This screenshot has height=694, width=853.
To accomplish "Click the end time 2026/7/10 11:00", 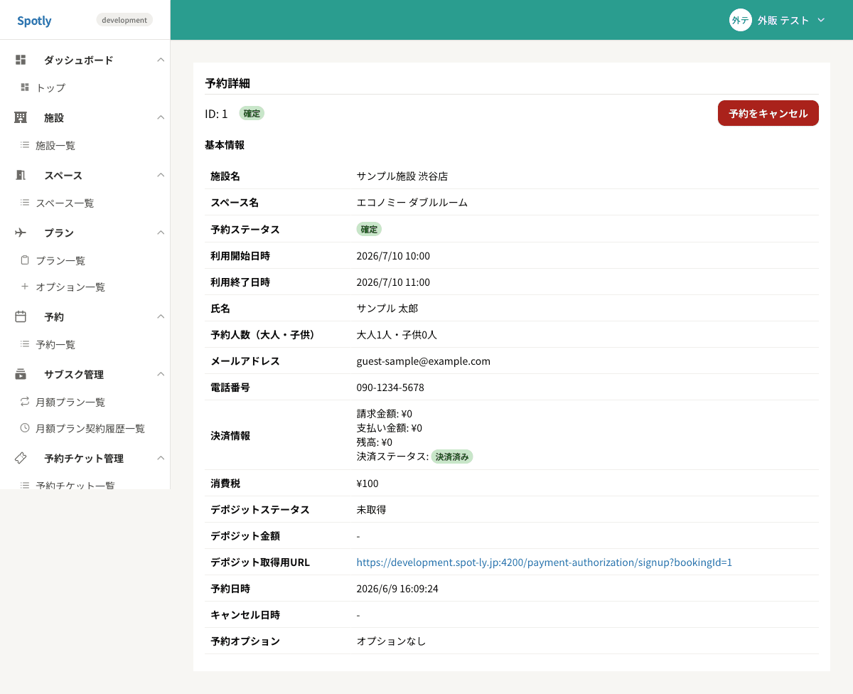I will 393,282.
